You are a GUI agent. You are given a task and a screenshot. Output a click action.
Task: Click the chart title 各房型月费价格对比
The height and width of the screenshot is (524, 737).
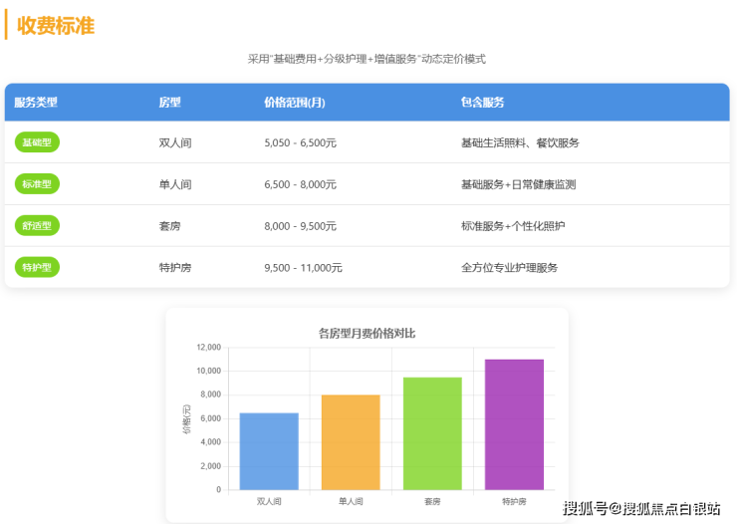tap(367, 333)
